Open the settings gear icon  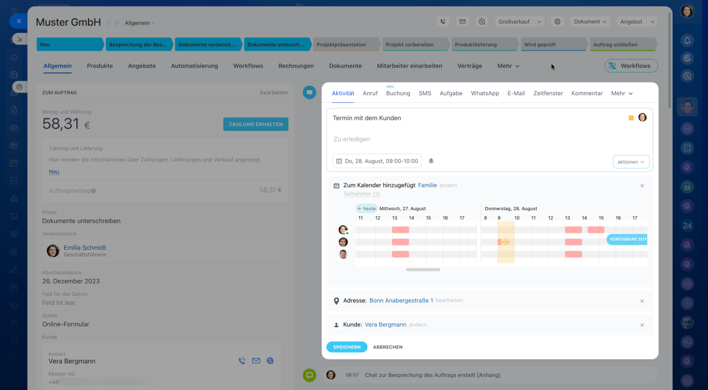point(558,22)
